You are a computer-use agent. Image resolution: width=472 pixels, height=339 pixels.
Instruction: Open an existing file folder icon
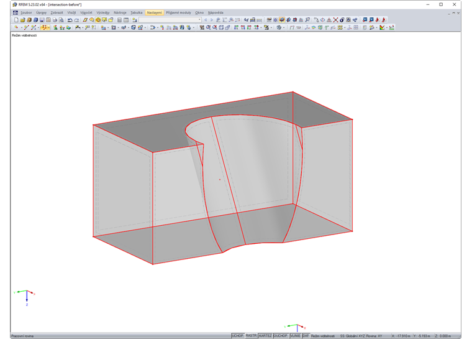coord(22,20)
